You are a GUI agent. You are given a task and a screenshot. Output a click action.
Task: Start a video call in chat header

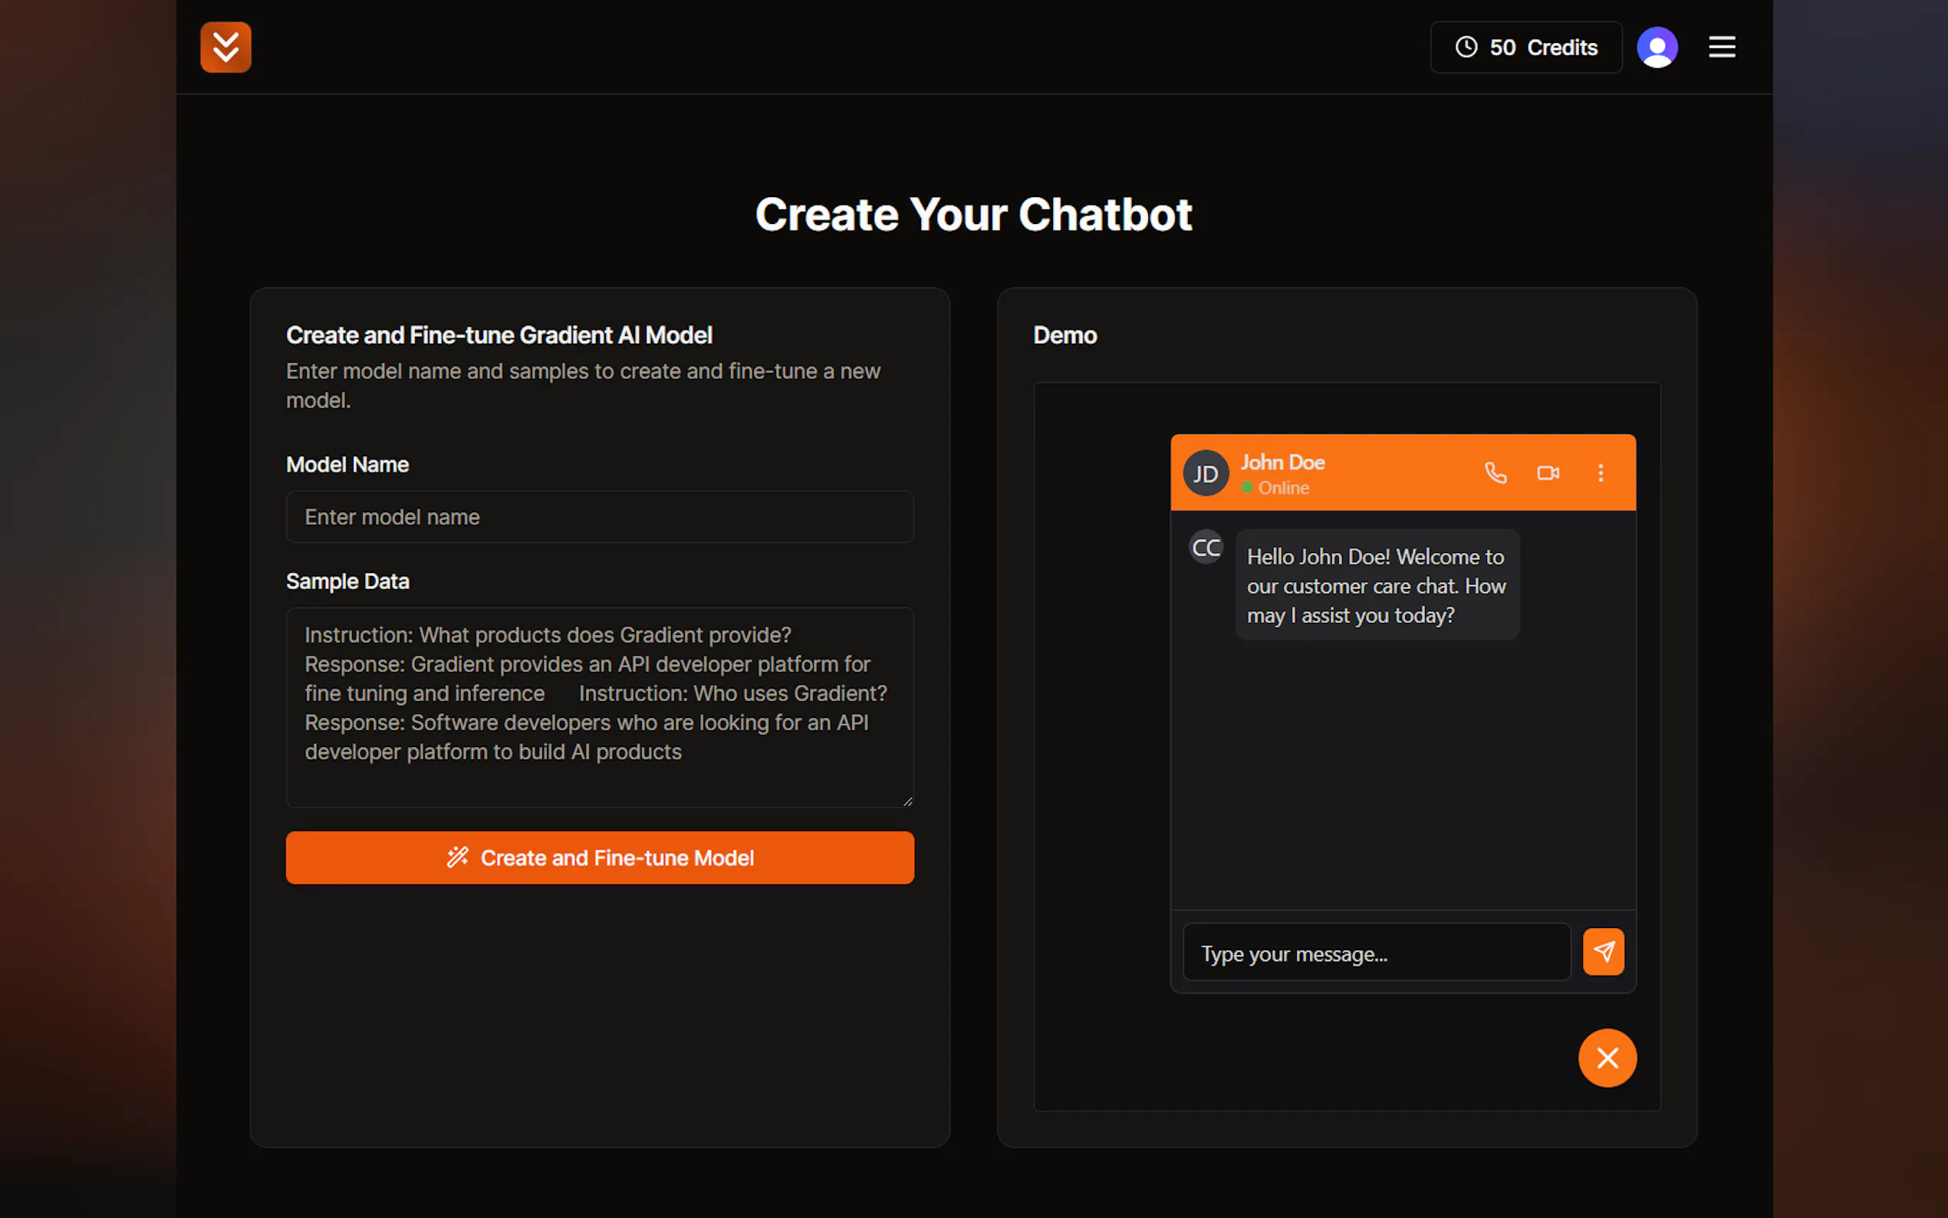coord(1548,473)
